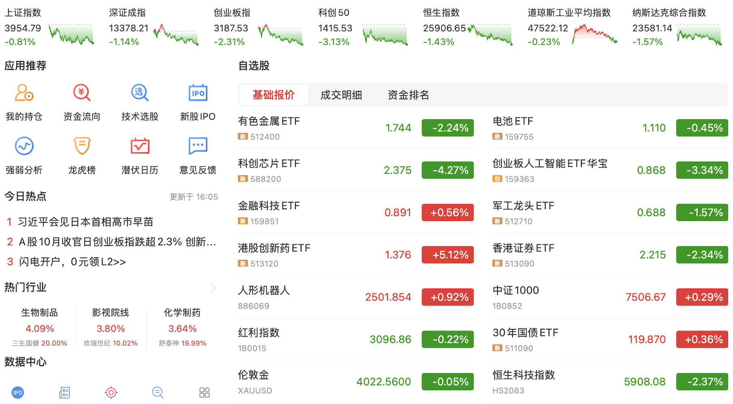The width and height of the screenshot is (733, 404).
Task: Open the 闪电开户 0元领L2 promotion link
Action: pyautogui.click(x=72, y=262)
